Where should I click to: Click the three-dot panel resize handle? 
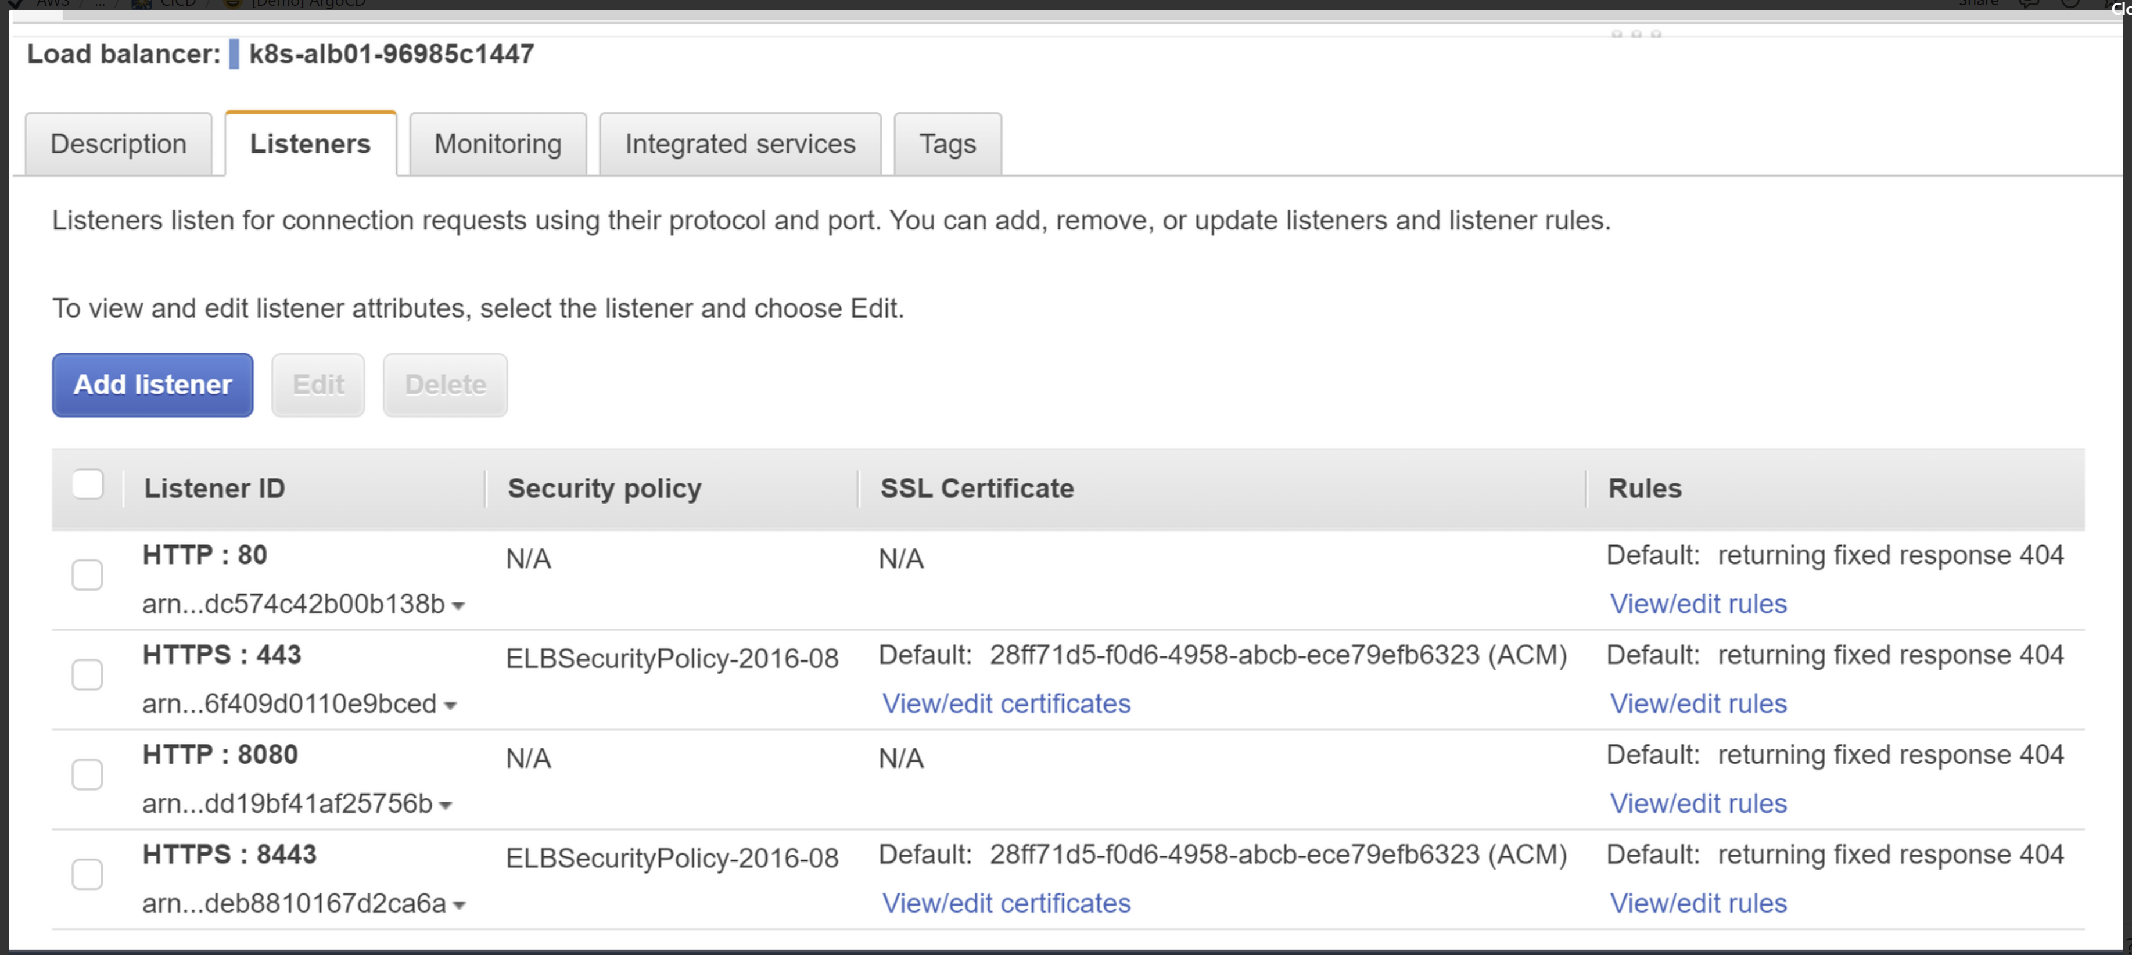pyautogui.click(x=1635, y=34)
